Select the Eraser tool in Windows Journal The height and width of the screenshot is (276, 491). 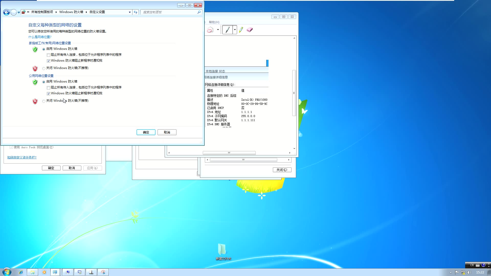[250, 30]
